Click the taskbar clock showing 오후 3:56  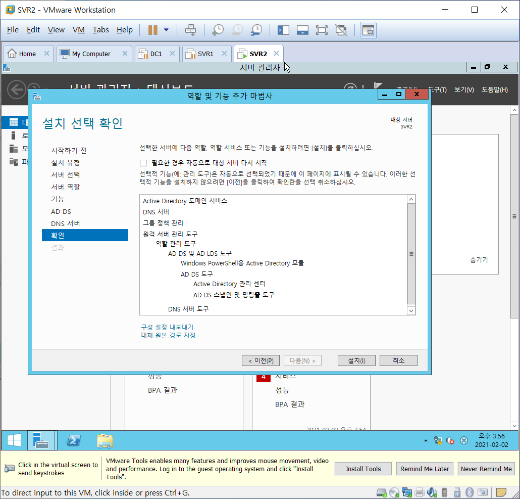pos(492,440)
